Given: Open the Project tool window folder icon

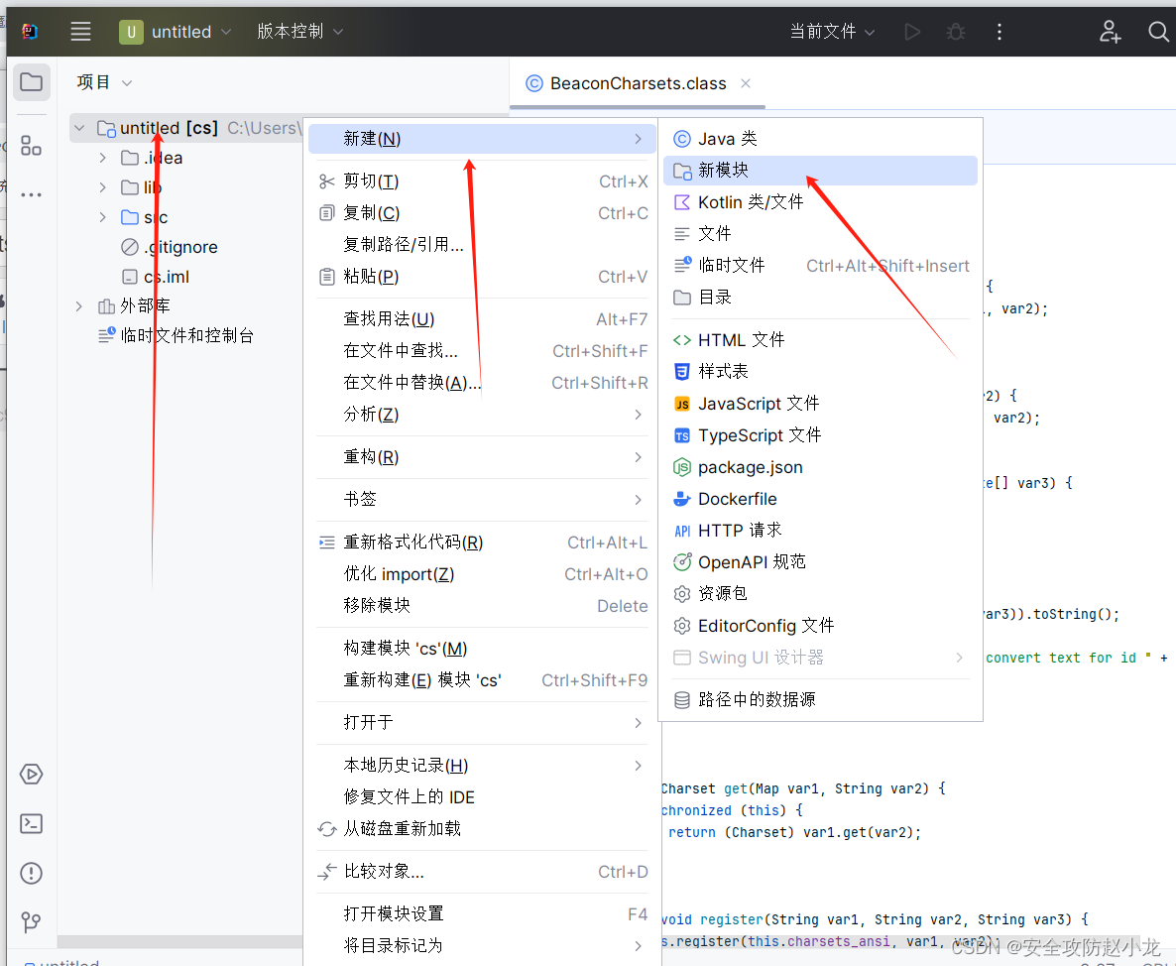Looking at the screenshot, I should [32, 81].
